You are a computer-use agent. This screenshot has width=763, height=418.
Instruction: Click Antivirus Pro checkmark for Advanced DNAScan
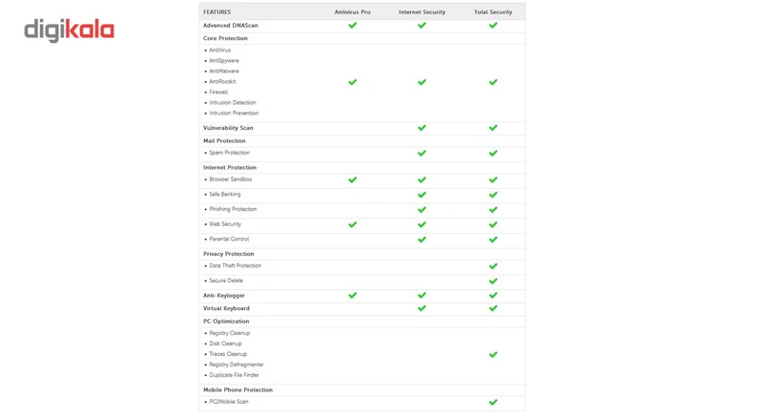coord(353,26)
